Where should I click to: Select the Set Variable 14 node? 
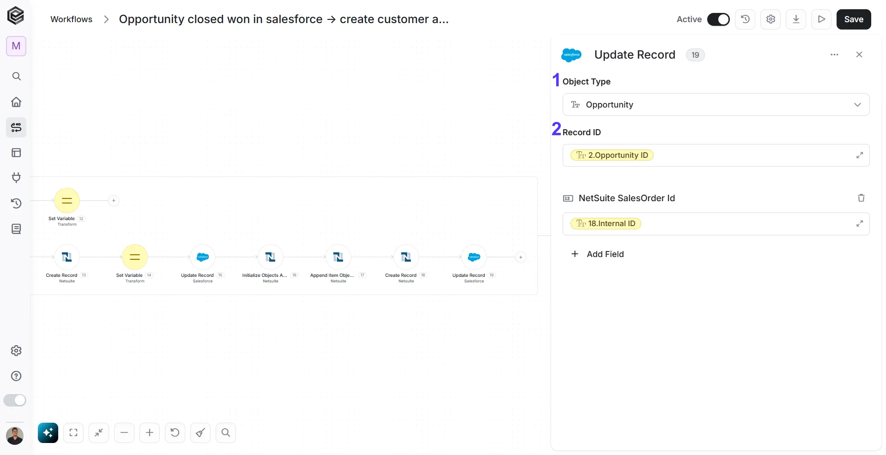(x=135, y=257)
